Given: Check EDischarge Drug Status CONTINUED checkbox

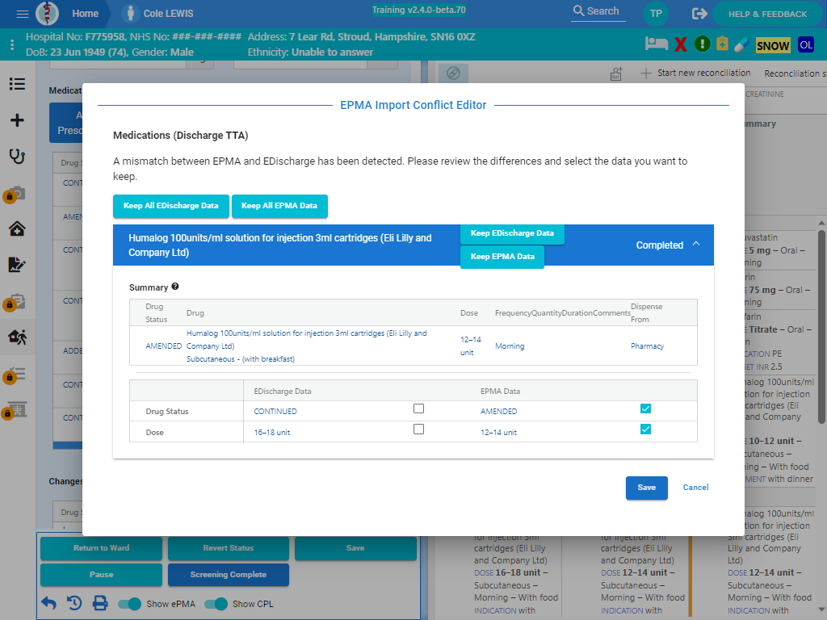Looking at the screenshot, I should point(419,408).
